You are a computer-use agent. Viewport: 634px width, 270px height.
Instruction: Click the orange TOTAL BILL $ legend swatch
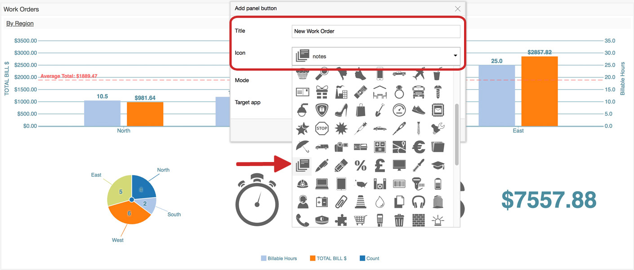pos(313,258)
